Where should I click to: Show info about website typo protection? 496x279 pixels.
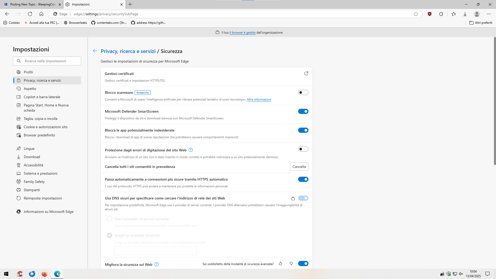point(191,150)
